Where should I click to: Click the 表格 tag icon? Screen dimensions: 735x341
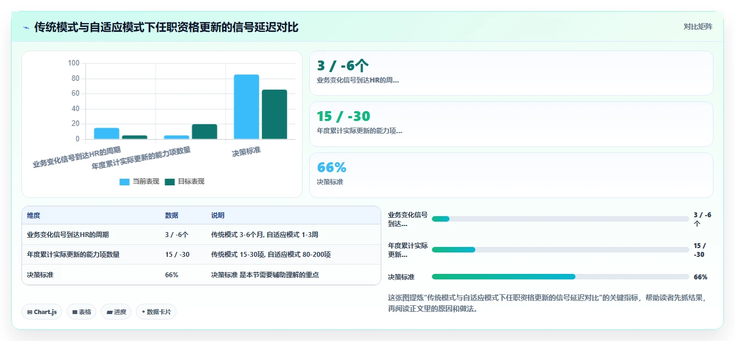[x=74, y=312]
